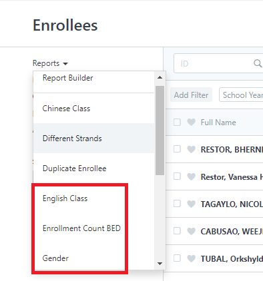
Task: Click heart icon next to TAGAYLO, NICOL
Action: click(191, 204)
